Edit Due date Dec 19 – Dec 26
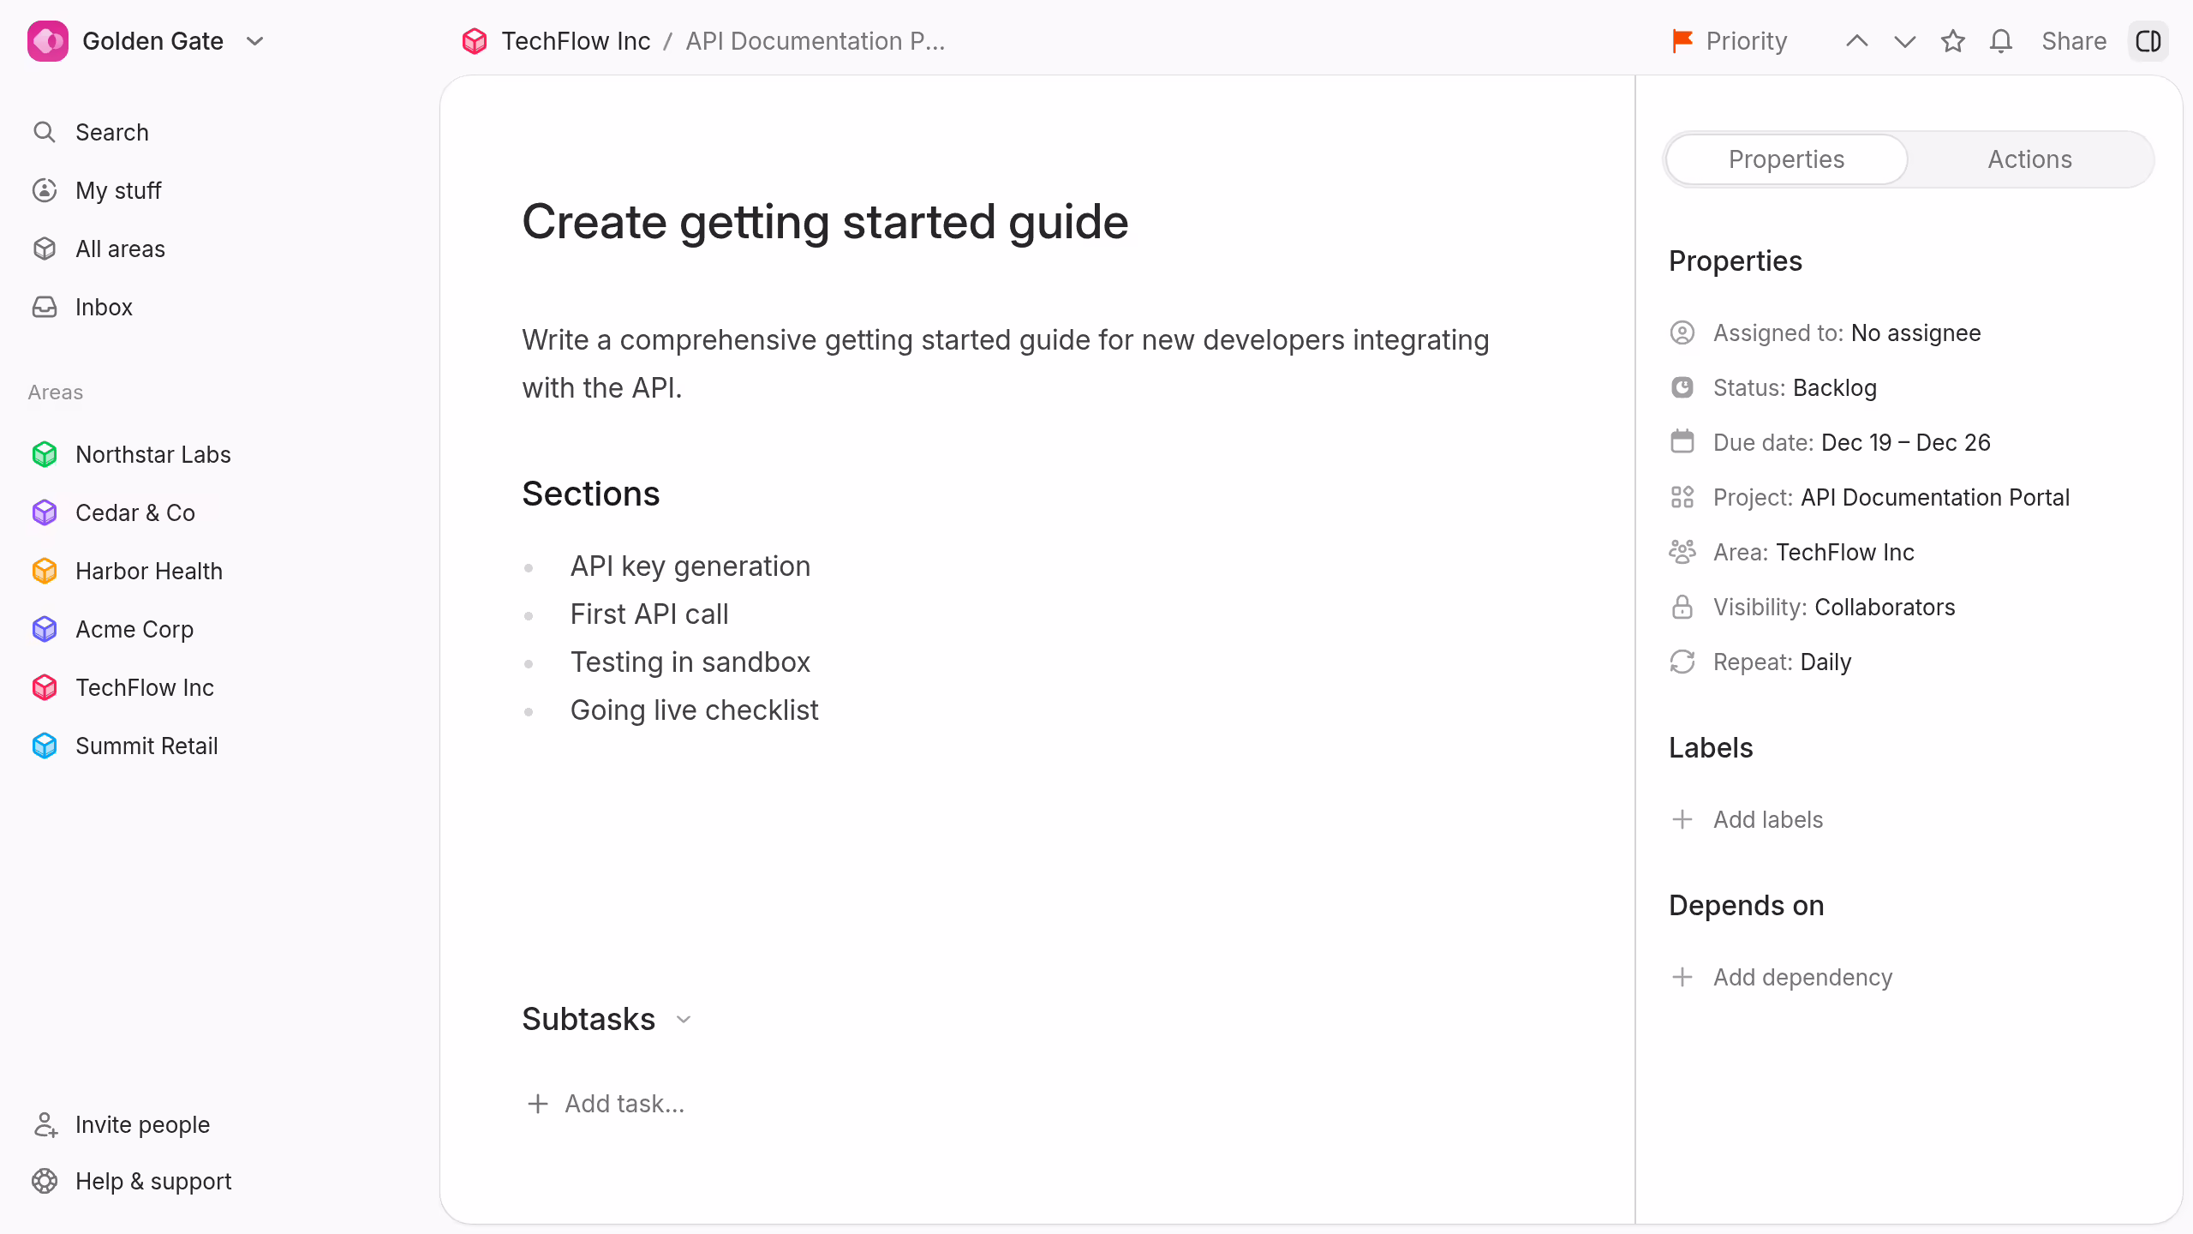The image size is (2193, 1234). 1830,442
